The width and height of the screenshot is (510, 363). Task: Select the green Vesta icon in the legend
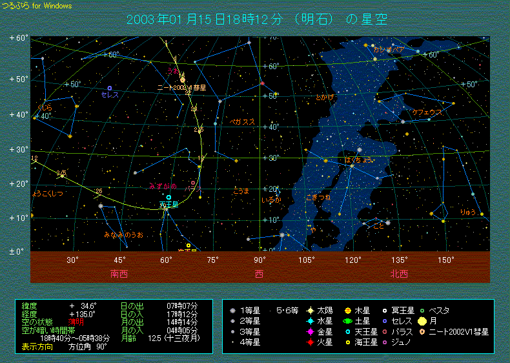coord(422,311)
